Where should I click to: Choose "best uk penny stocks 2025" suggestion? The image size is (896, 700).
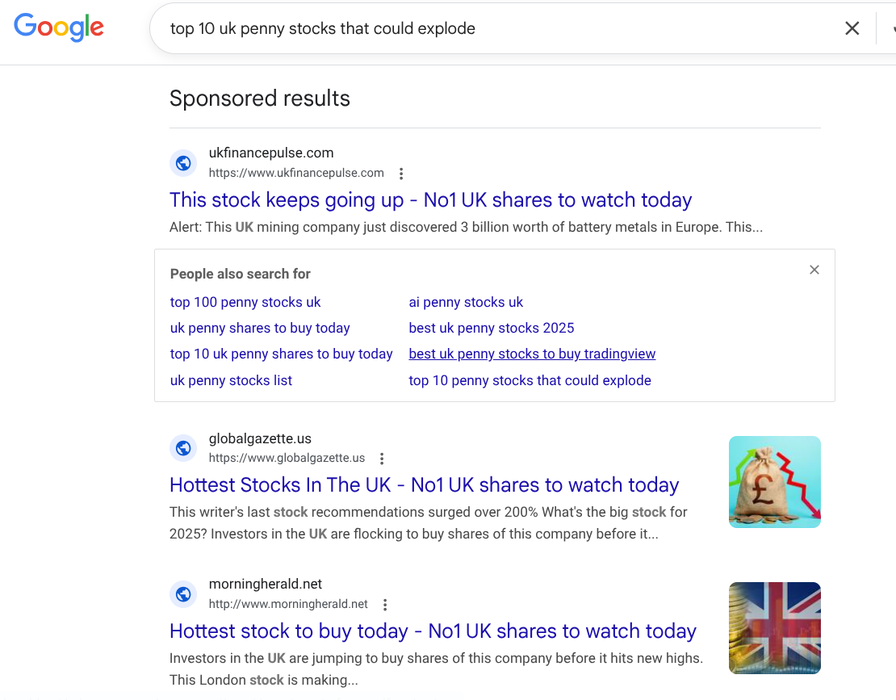[492, 328]
